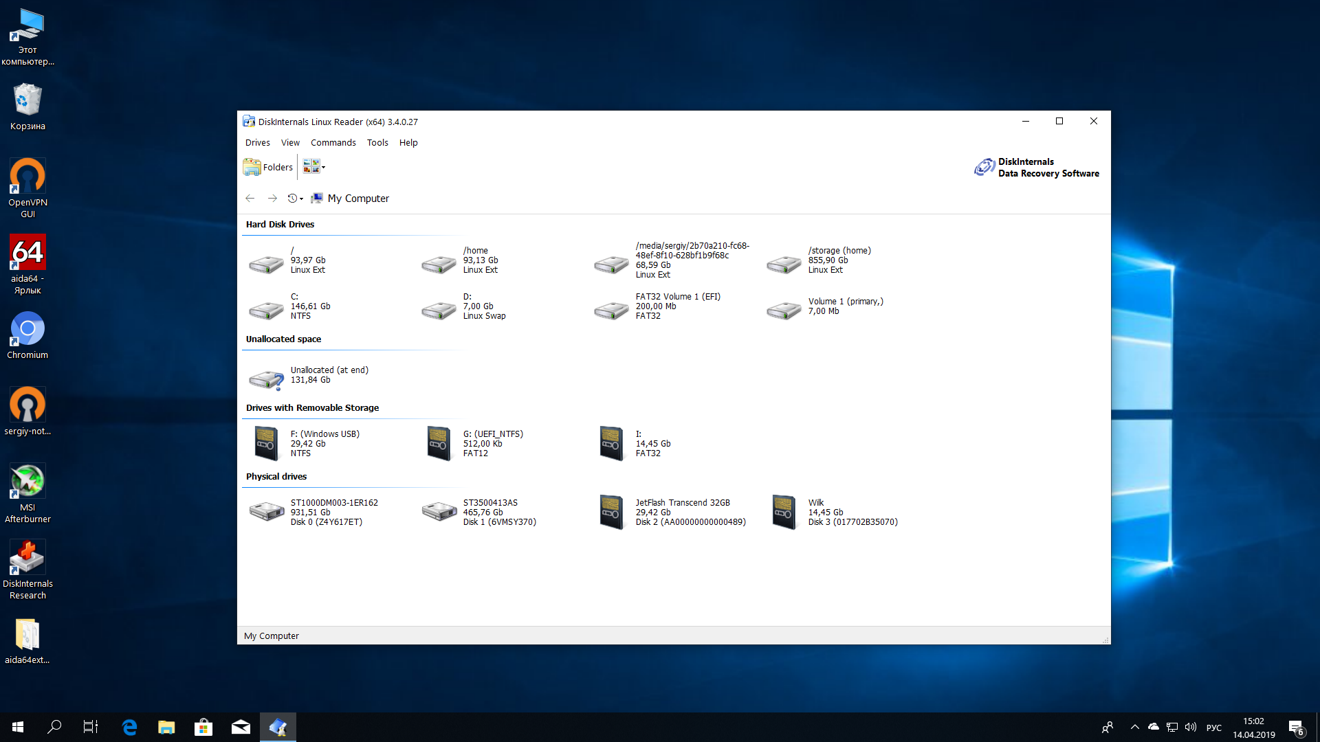1320x742 pixels.
Task: Click the forward navigation arrow
Action: 272,199
